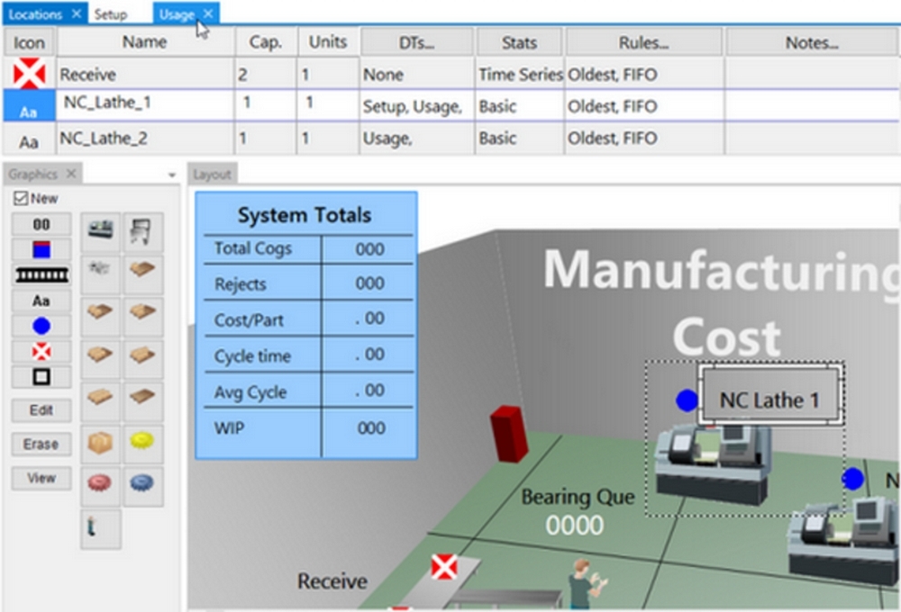The width and height of the screenshot is (901, 612).
Task: Select the conveyor/queue graphic tool
Action: pos(41,275)
